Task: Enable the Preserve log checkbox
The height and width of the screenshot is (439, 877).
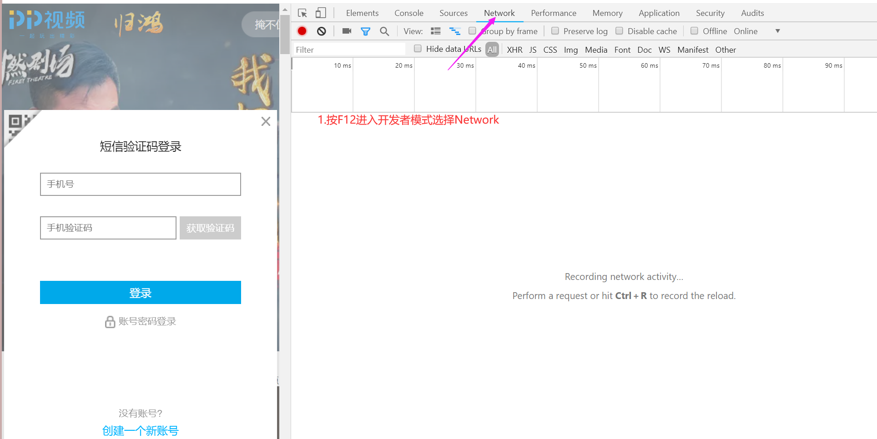Action: (555, 31)
